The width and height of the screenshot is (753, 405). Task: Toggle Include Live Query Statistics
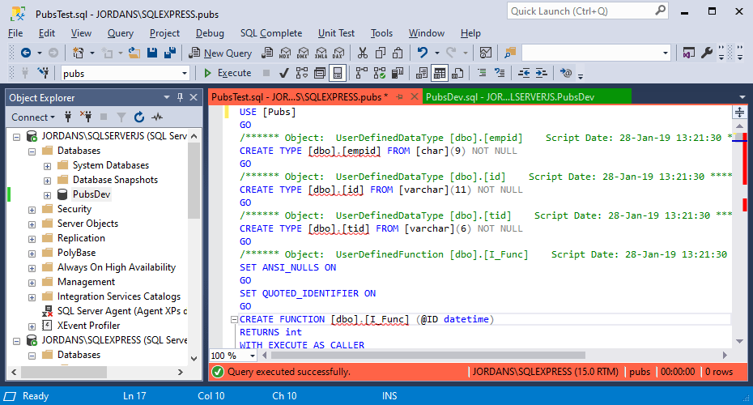[x=380, y=73]
